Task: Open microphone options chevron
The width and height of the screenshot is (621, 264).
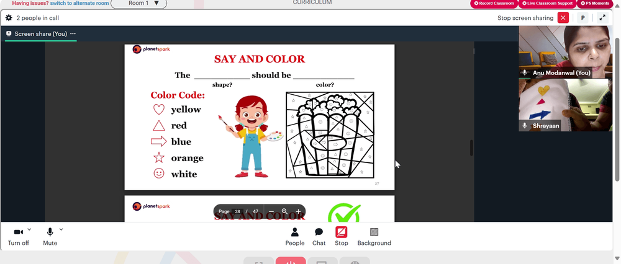Action: [x=61, y=229]
